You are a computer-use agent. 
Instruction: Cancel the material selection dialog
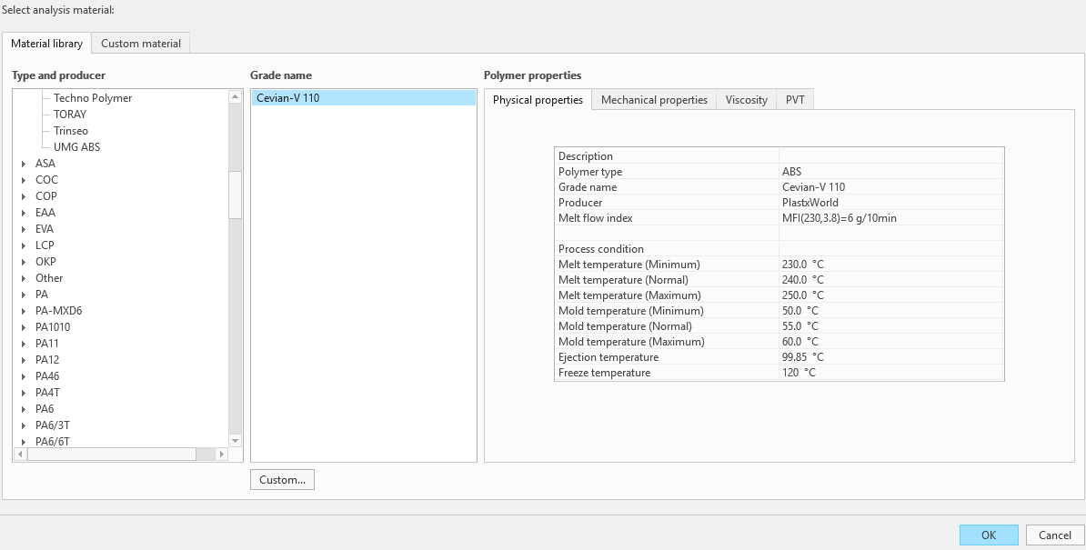pyautogui.click(x=1055, y=535)
